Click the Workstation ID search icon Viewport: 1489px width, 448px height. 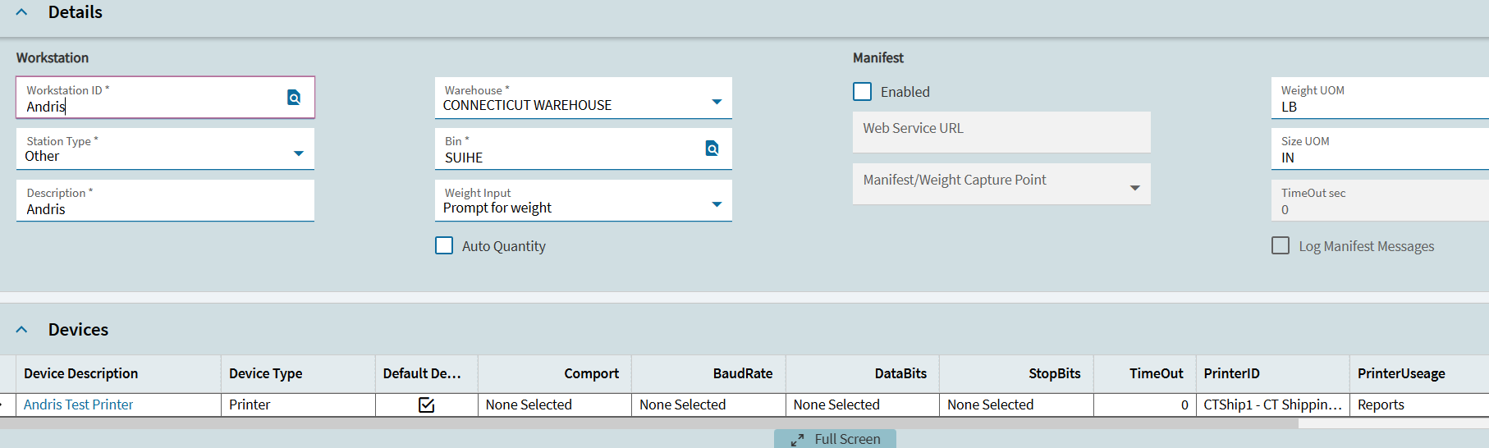(294, 98)
